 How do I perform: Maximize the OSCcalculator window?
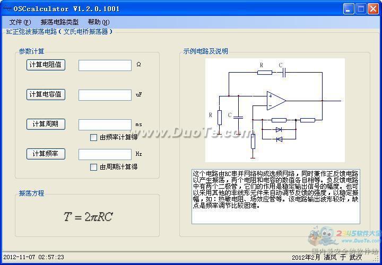coord(361,9)
